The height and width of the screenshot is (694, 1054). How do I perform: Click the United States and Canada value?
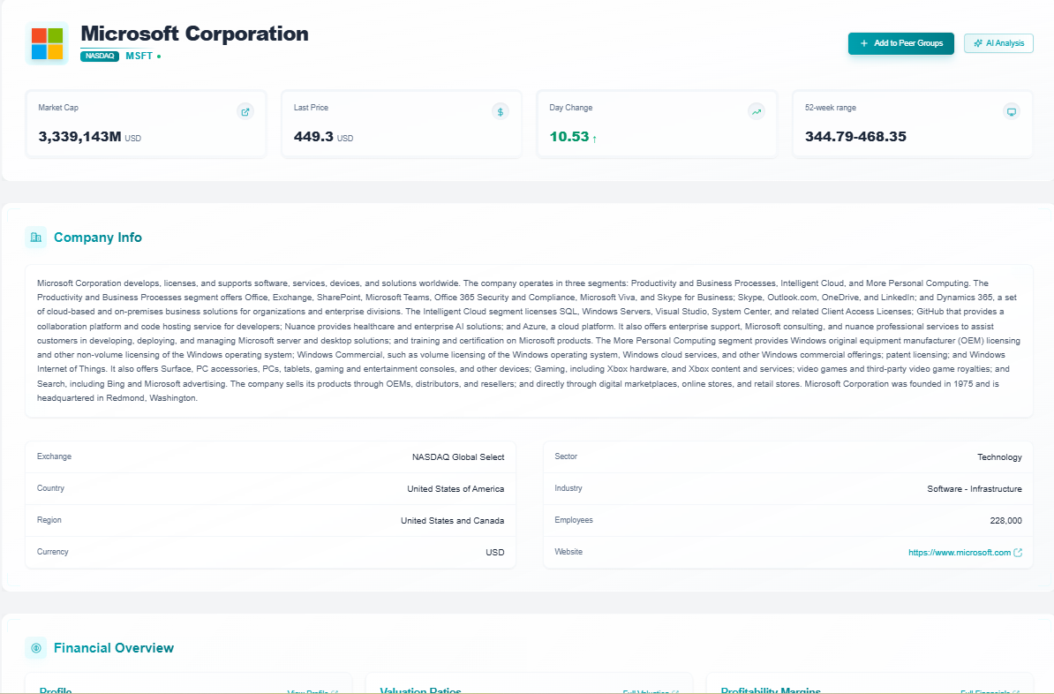coord(452,521)
